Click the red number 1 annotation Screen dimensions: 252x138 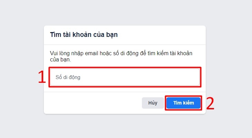pos(42,77)
